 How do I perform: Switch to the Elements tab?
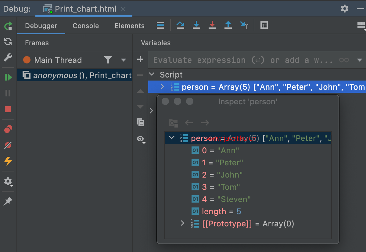pyautogui.click(x=130, y=26)
